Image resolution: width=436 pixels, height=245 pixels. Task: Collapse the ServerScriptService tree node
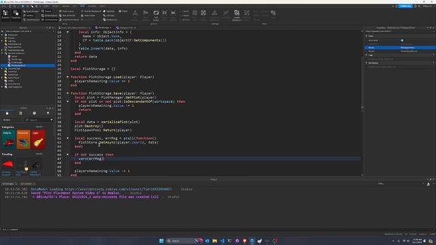click(x=2, y=53)
